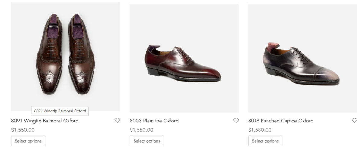362x154 pixels.
Task: Choose Select options for 8018 Punched Captoe
Action: point(265,141)
